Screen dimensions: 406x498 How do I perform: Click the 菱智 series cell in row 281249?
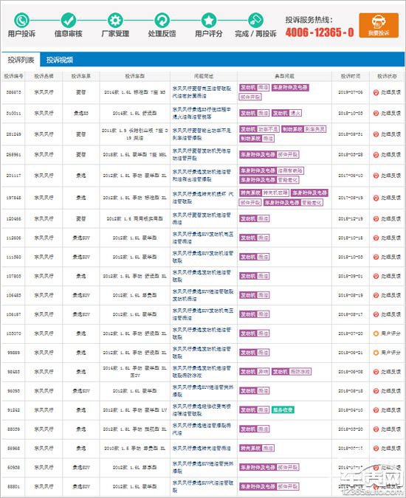[x=81, y=134]
